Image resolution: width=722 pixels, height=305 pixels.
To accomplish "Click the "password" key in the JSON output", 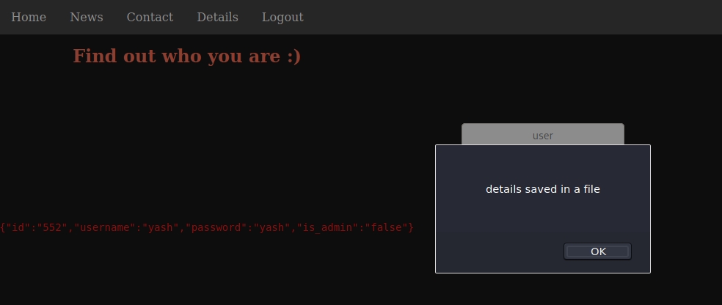I will coord(219,228).
